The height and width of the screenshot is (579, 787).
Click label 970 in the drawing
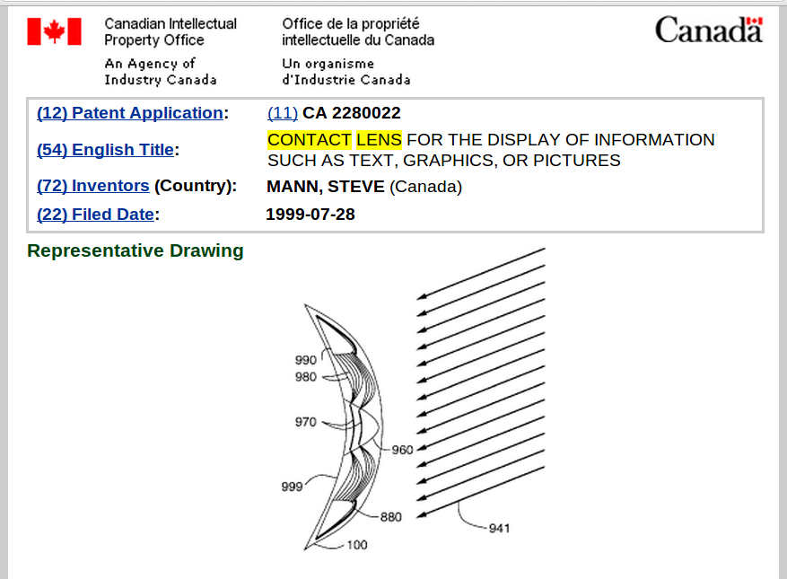(x=306, y=422)
